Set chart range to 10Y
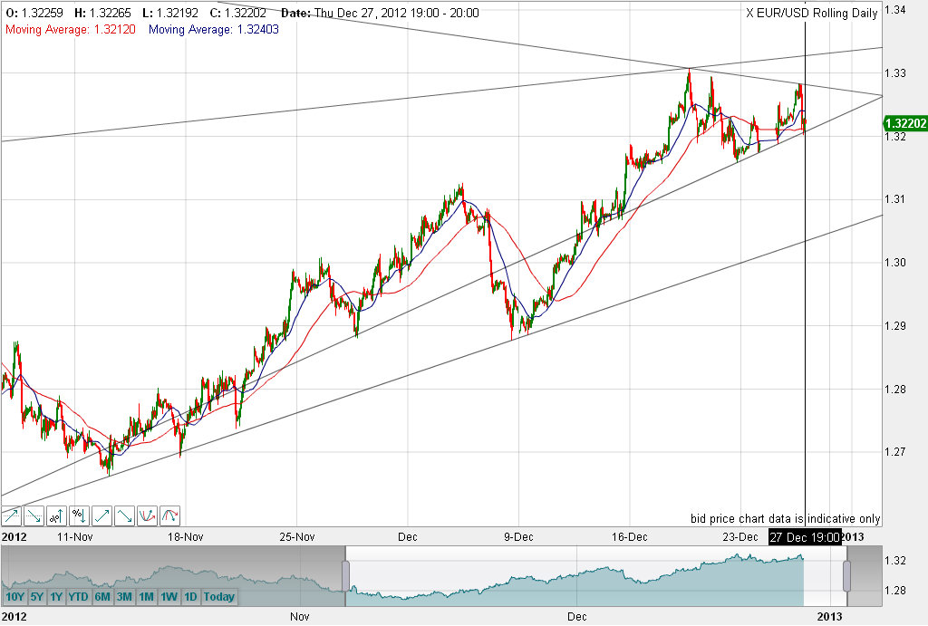Viewport: 928px width, 626px height. tap(15, 596)
